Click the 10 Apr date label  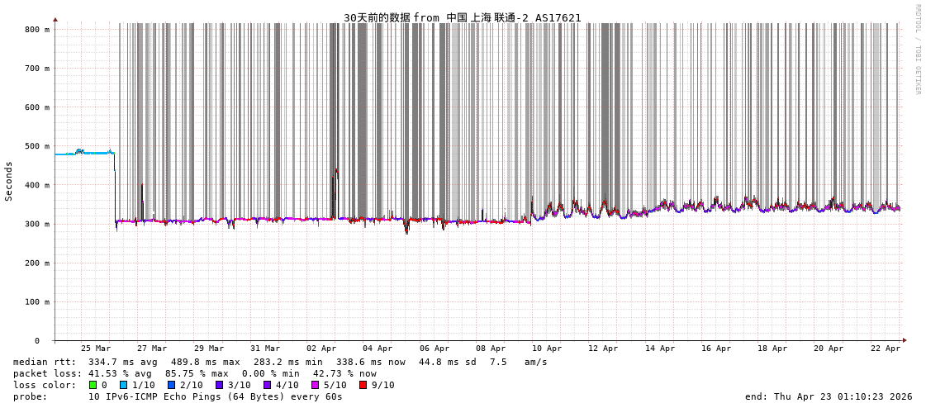[x=547, y=349]
